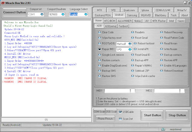Screen dimensions: 192x132
Task: Expand the ROOT(ADB) Method1 dropdown
Action: click(x=130, y=44)
